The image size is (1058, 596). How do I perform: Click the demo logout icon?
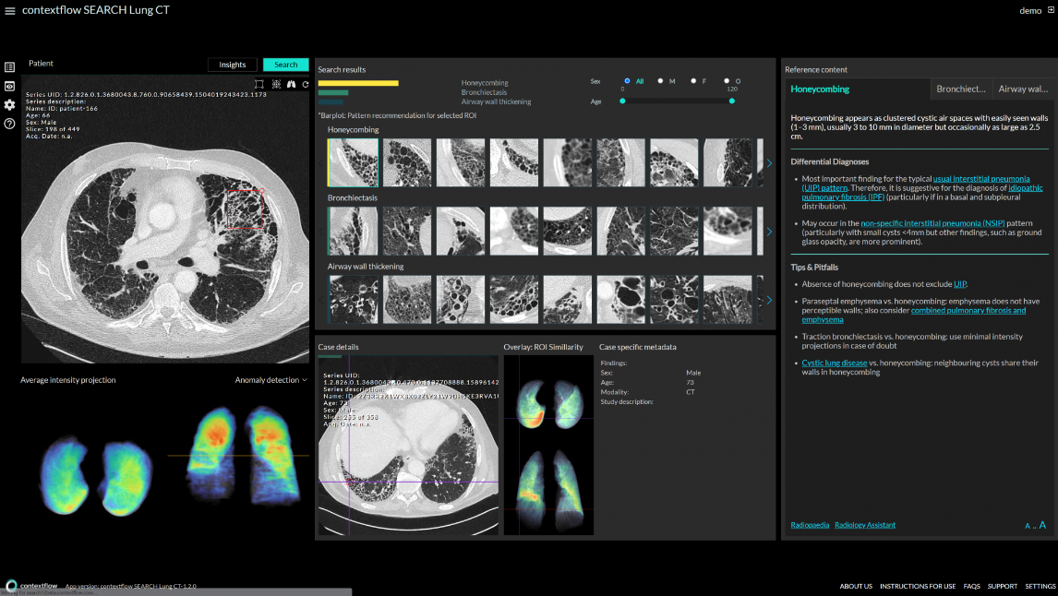(x=1050, y=10)
